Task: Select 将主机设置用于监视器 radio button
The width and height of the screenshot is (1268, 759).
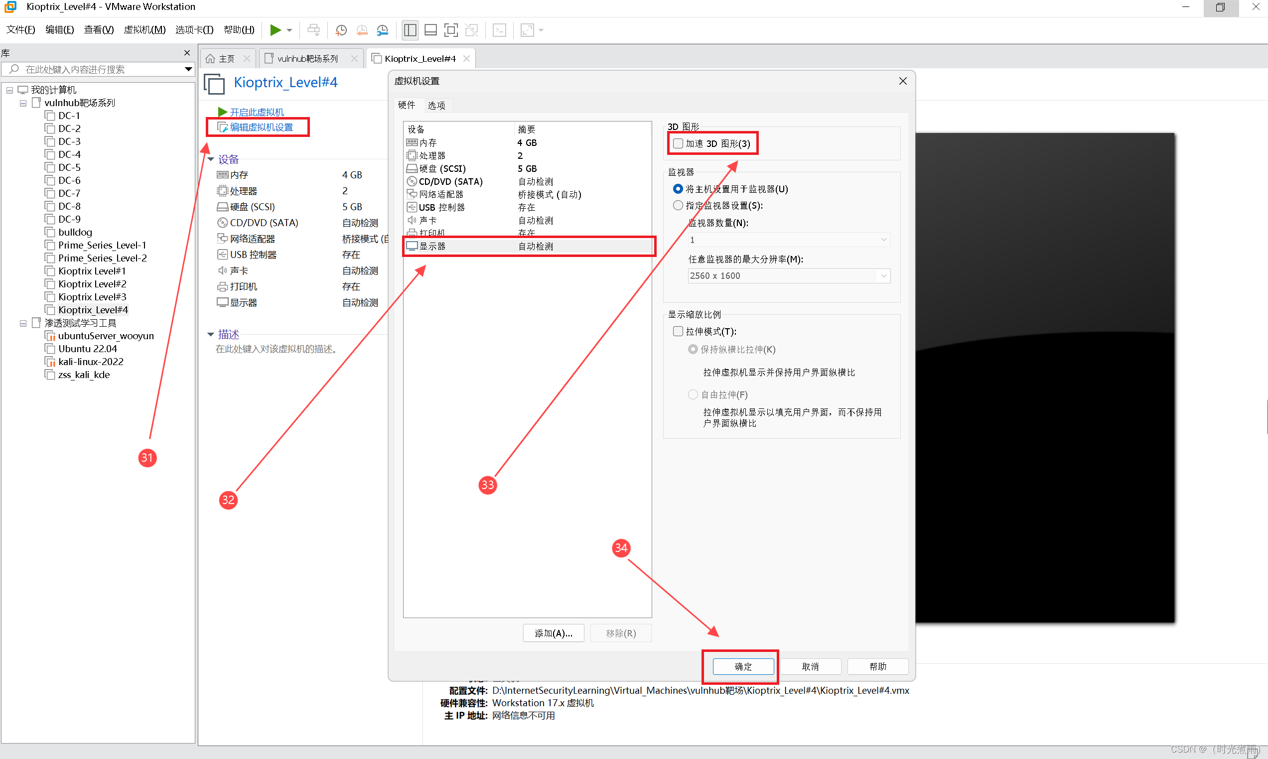Action: pos(678,189)
